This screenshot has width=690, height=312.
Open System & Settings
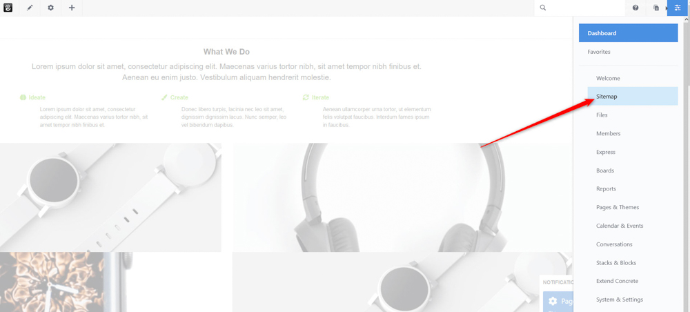619,300
